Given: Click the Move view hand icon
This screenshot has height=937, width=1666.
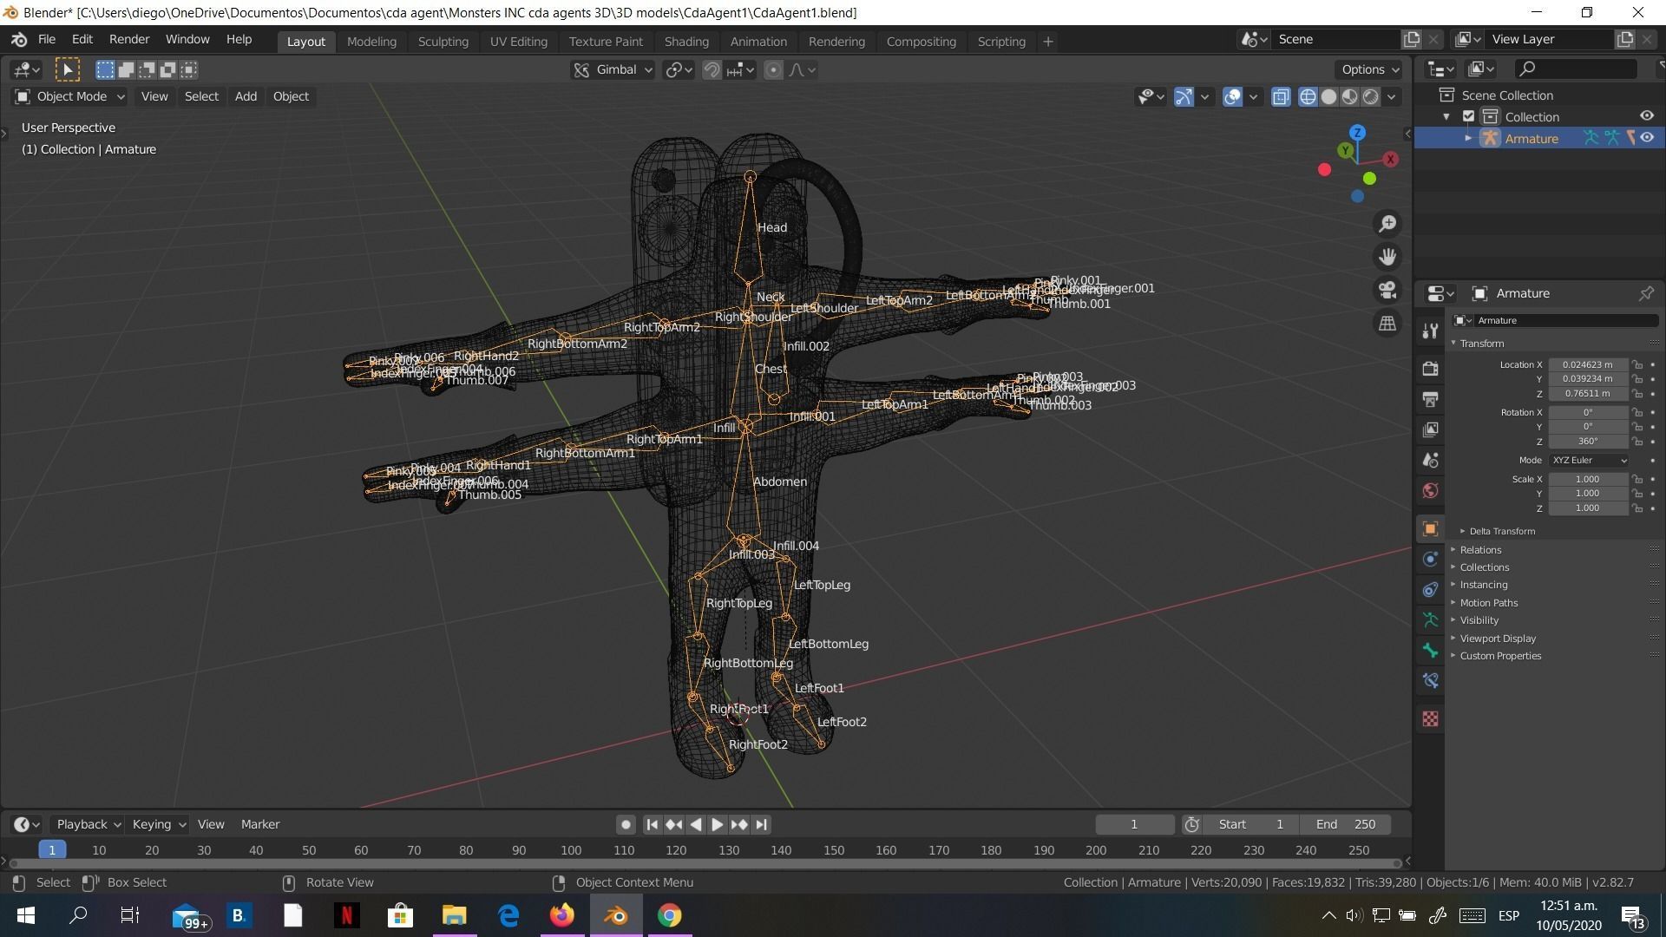Looking at the screenshot, I should (1387, 257).
